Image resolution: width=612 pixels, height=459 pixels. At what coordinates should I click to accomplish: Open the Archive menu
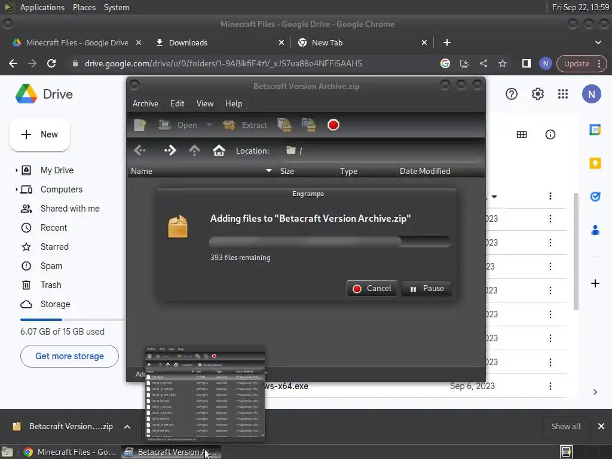click(x=145, y=103)
